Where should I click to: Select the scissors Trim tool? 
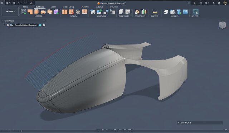[78, 12]
